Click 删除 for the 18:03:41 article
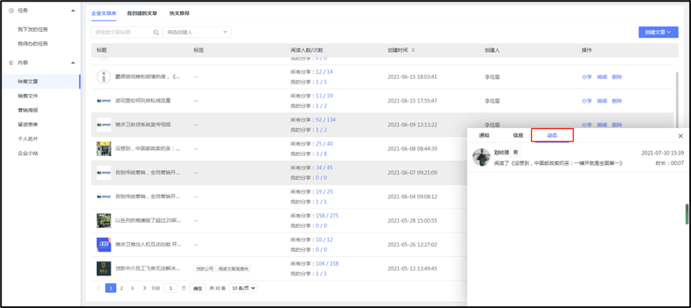Screen dimensions: 691x308 coord(617,76)
